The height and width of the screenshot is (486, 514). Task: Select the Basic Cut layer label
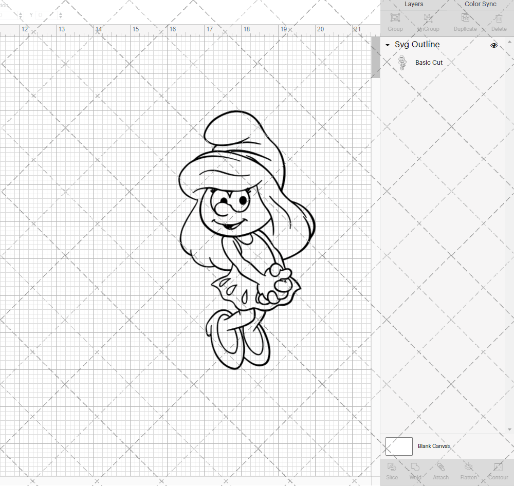click(x=429, y=63)
